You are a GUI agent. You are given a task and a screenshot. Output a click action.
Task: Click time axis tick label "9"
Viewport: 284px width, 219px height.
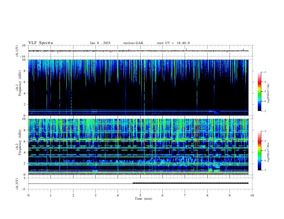tap(229, 195)
